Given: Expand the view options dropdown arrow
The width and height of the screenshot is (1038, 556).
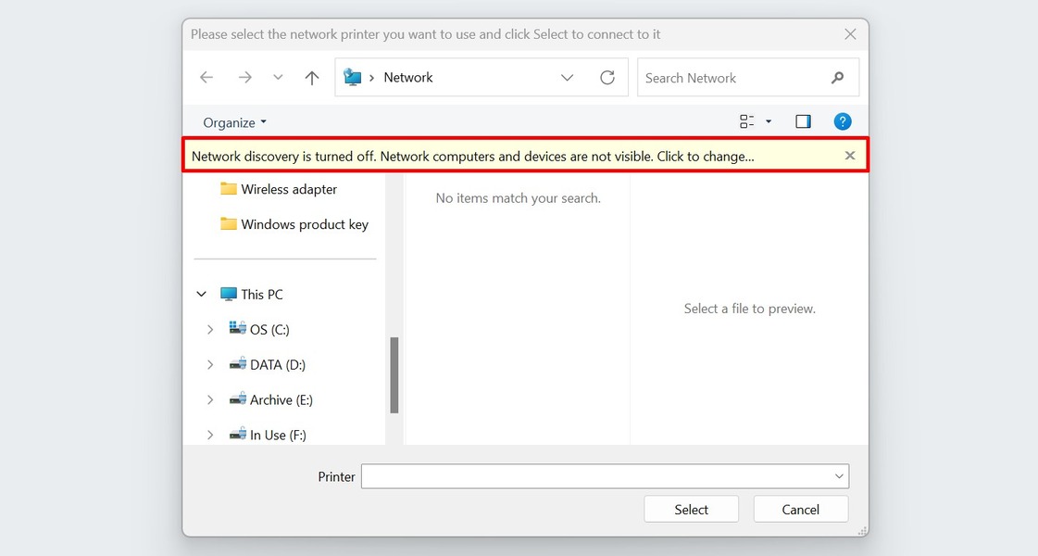Looking at the screenshot, I should (x=768, y=120).
